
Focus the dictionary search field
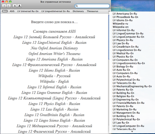(x=92, y=6)
